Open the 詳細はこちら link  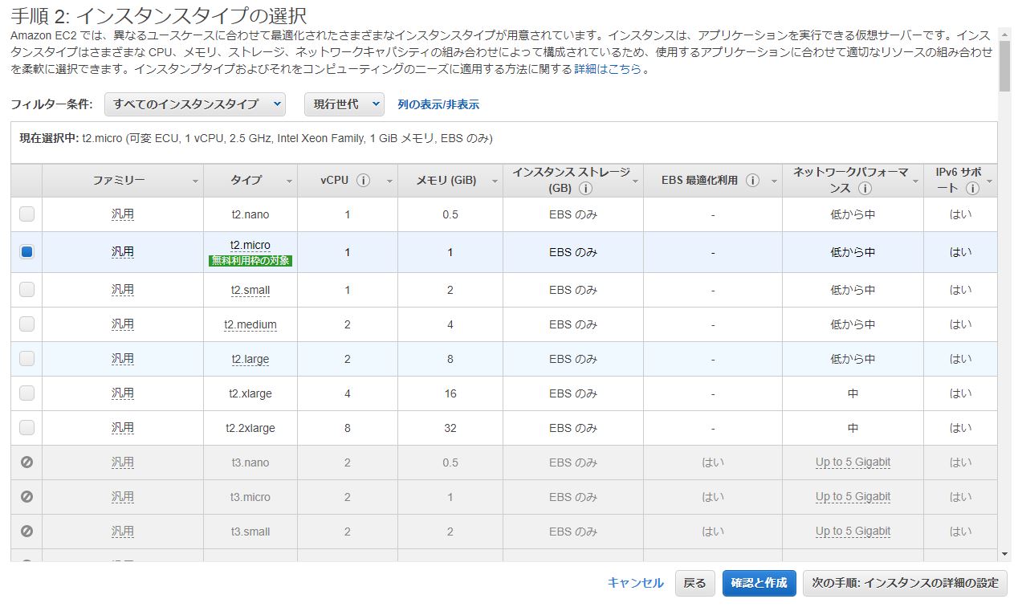tap(608, 69)
